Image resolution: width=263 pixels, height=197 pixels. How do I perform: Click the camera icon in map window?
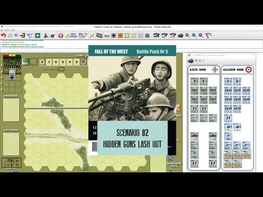(x=191, y=61)
